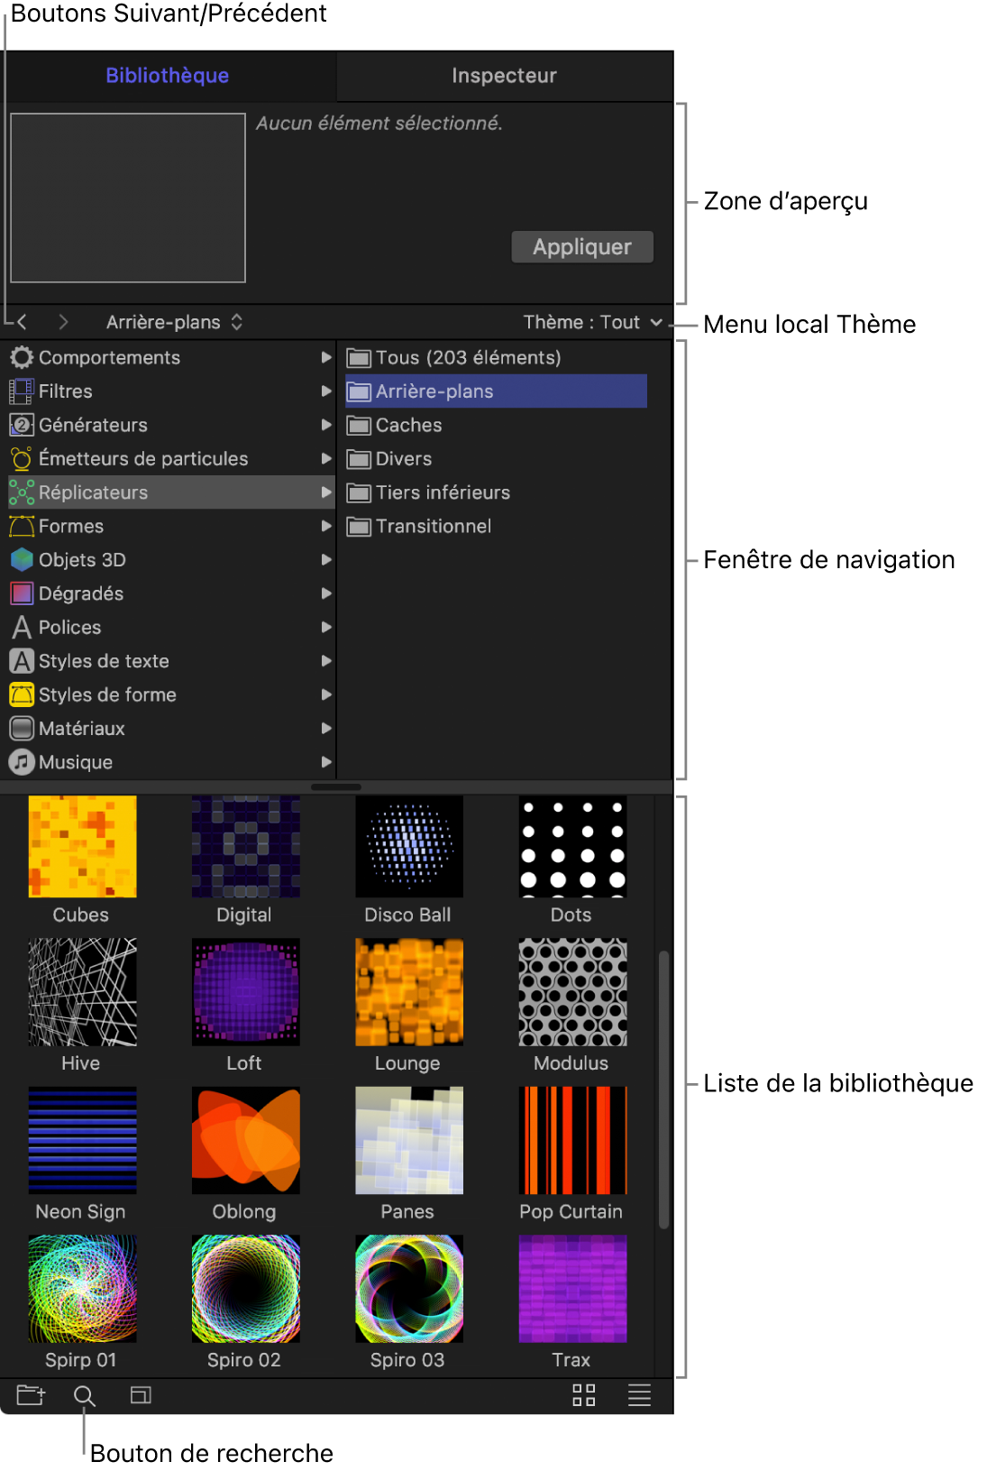Click the new folder button

pyautogui.click(x=32, y=1395)
